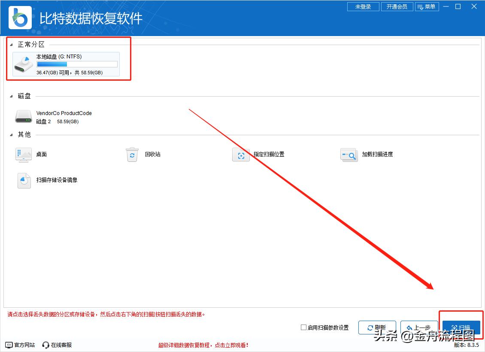485x352 pixels.
Task: Select the 桌面 (Desktop) recovery option
Action: click(24, 155)
